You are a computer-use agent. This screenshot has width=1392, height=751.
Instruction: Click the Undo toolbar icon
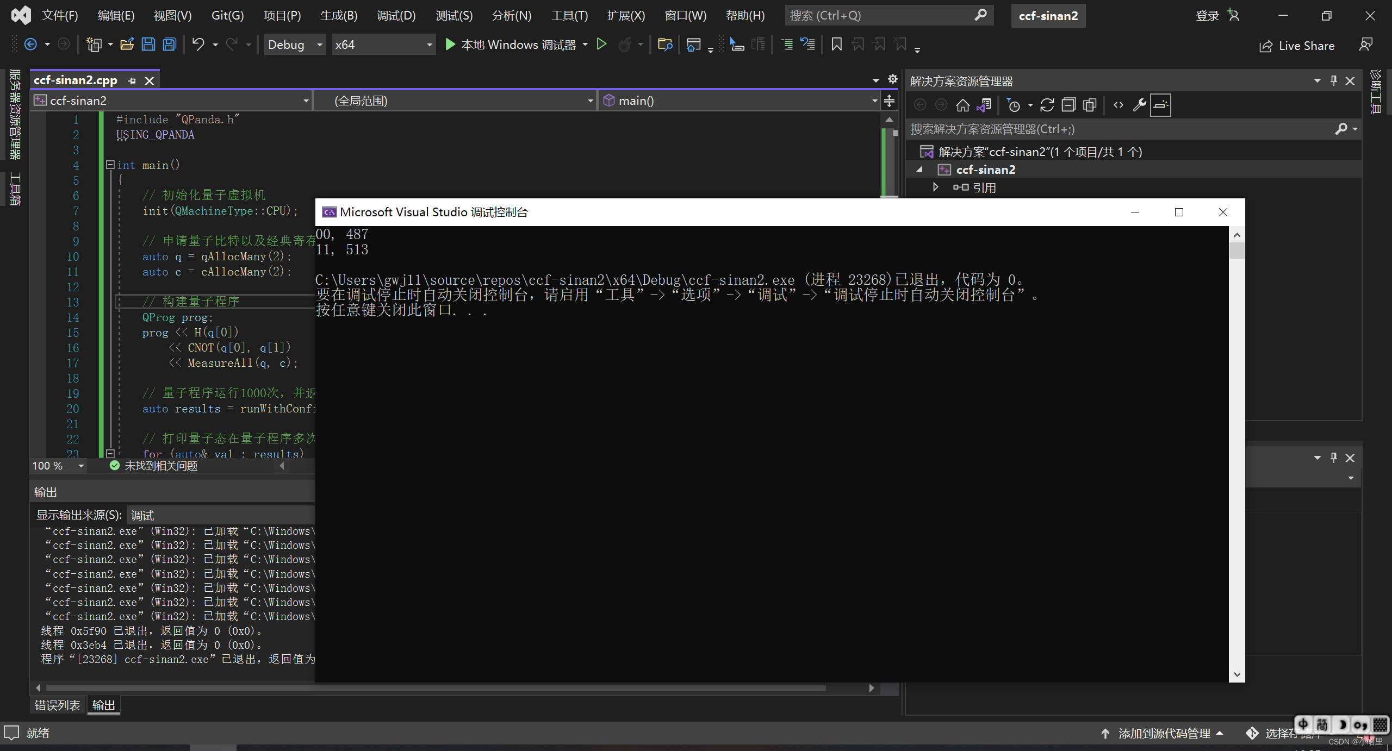196,45
